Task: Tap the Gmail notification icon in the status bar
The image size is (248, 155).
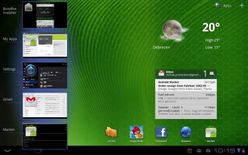Action: click(199, 151)
